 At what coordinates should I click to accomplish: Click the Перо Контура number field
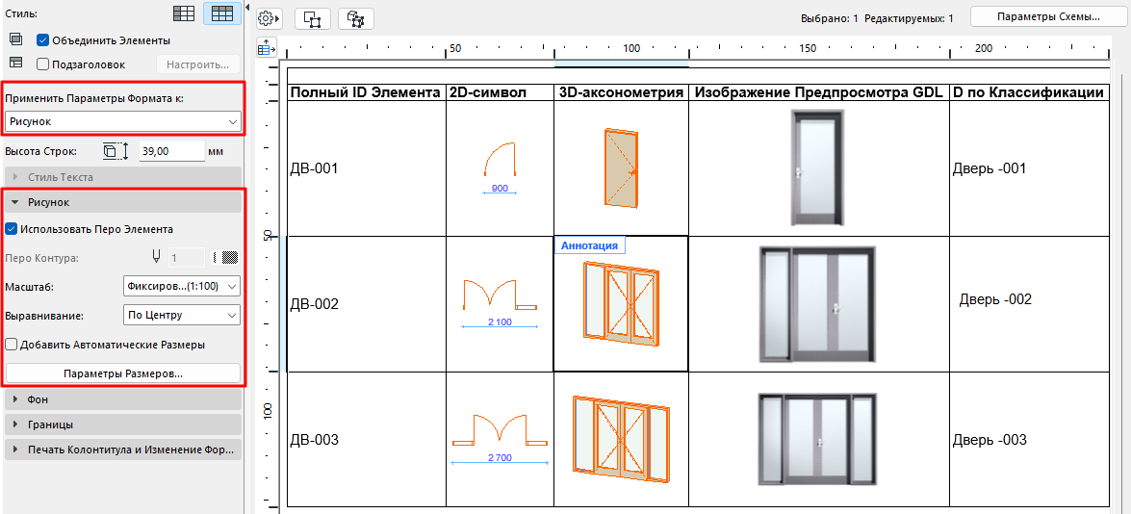pos(186,257)
